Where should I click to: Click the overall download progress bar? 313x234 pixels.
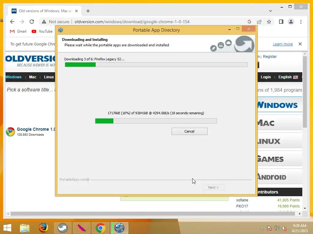[x=156, y=65]
